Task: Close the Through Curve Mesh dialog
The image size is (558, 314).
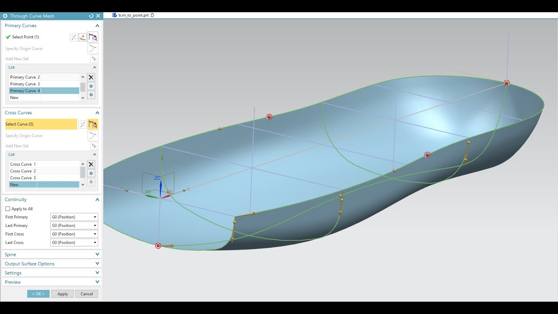Action: pos(98,16)
